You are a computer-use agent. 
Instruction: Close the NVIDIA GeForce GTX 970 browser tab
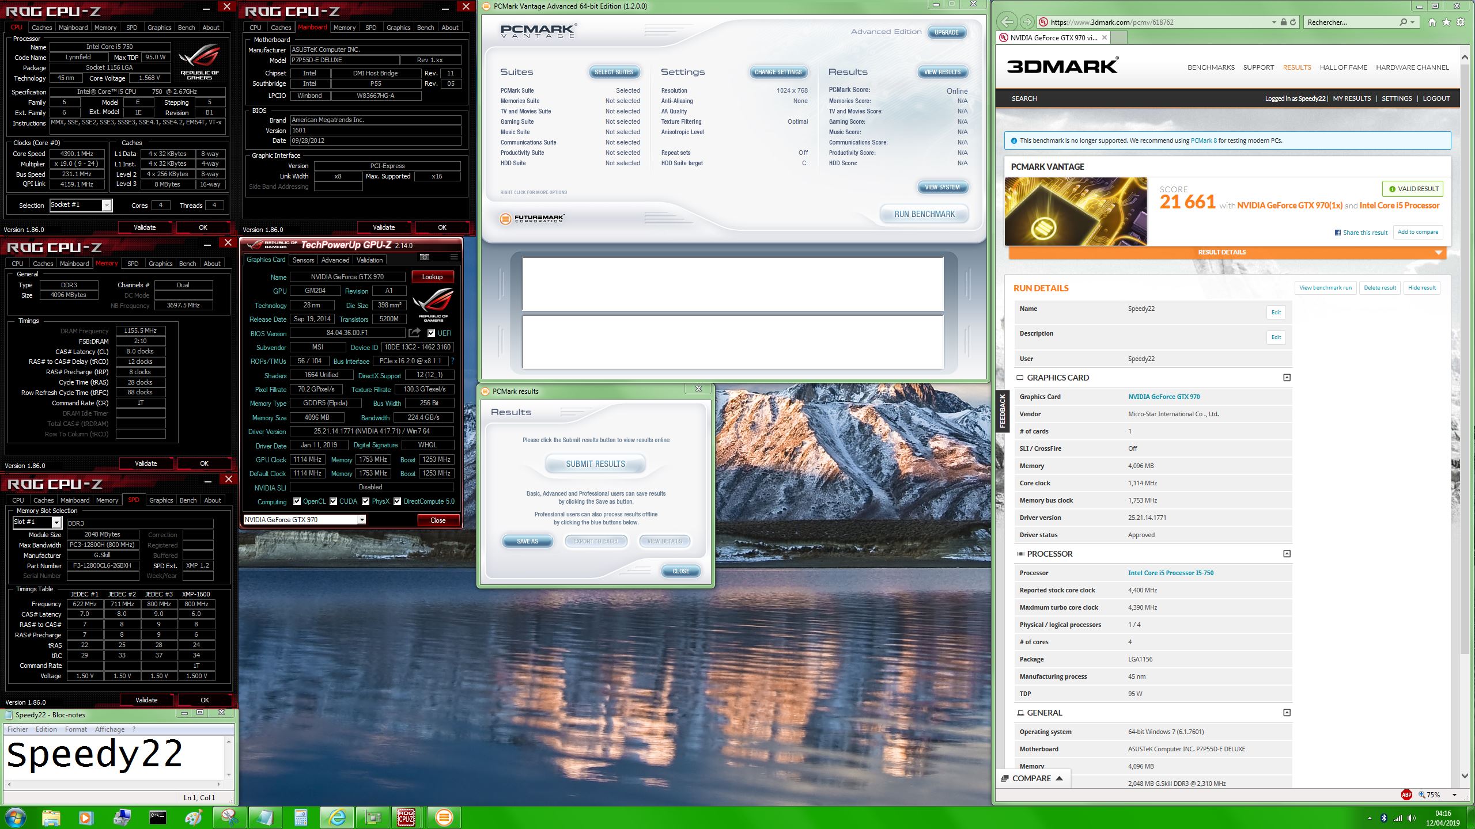pyautogui.click(x=1104, y=38)
